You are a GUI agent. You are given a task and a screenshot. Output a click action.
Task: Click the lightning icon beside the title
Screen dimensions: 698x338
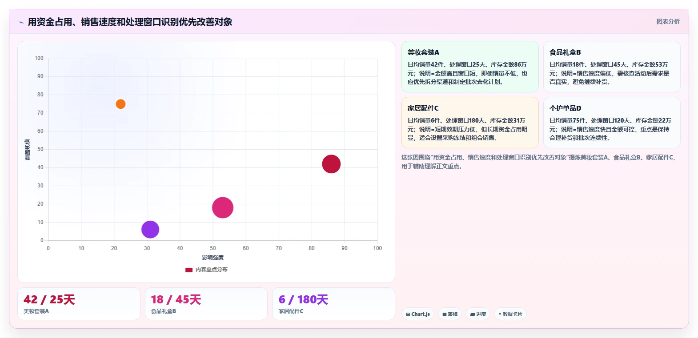coord(21,22)
